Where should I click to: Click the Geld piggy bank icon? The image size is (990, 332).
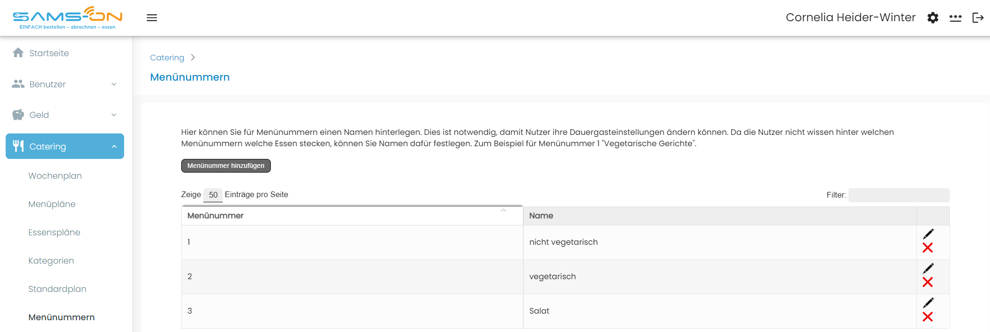[x=18, y=115]
